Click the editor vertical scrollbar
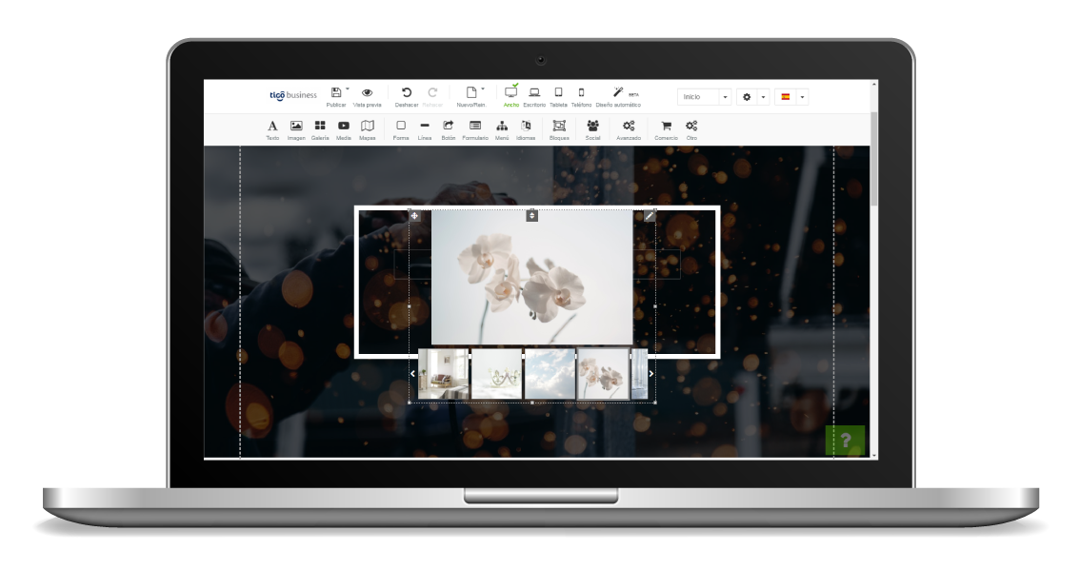The image size is (1080, 570). [874, 158]
